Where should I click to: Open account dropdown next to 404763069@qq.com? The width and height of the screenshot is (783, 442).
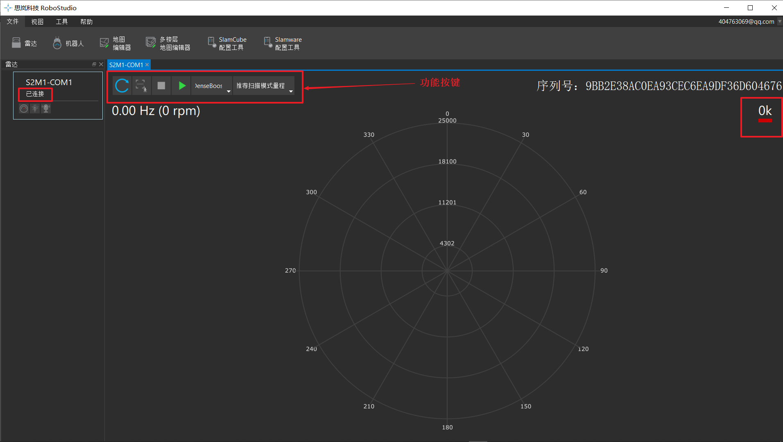point(780,22)
